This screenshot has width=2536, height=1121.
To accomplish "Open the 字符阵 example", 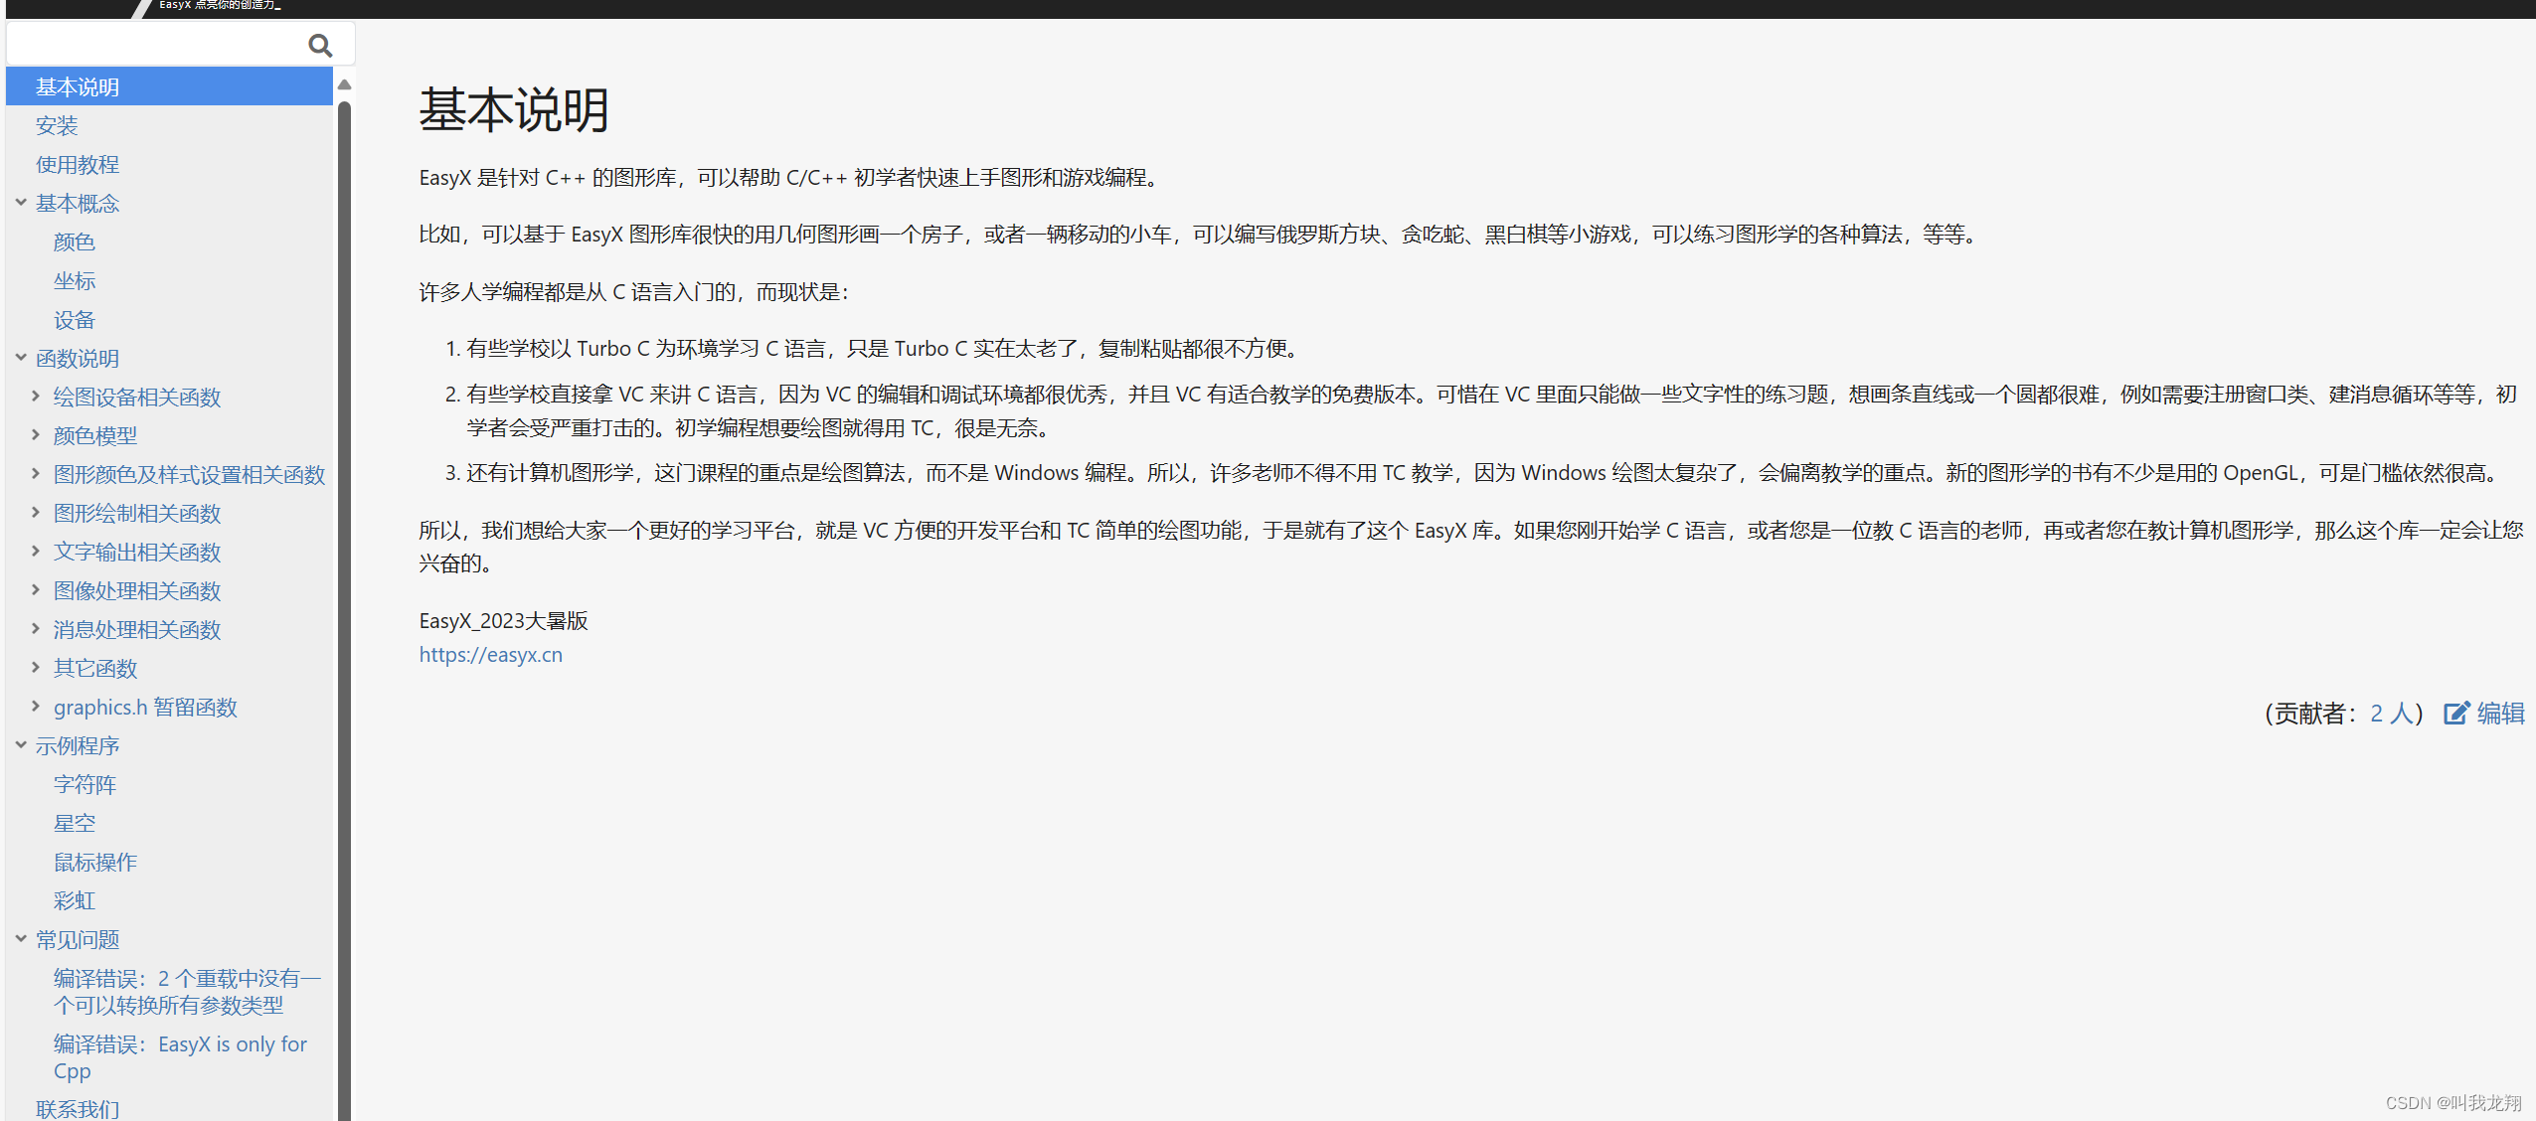I will (x=85, y=784).
